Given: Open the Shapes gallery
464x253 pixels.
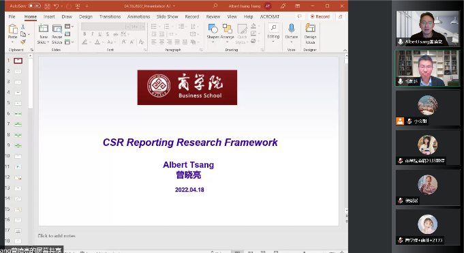Looking at the screenshot, I should [213, 33].
